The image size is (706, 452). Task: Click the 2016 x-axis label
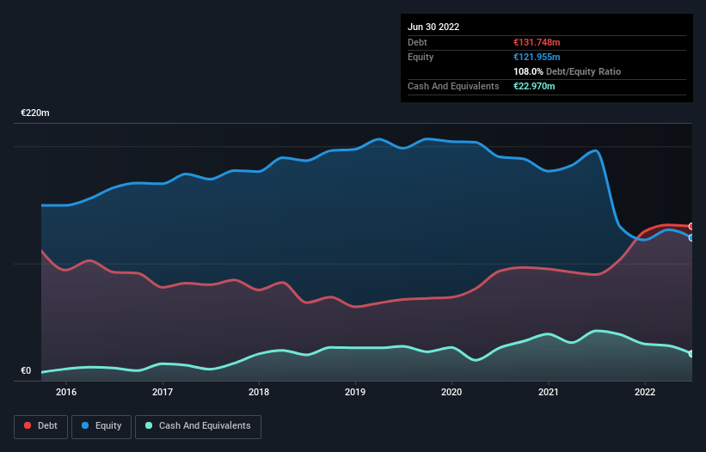click(x=66, y=392)
